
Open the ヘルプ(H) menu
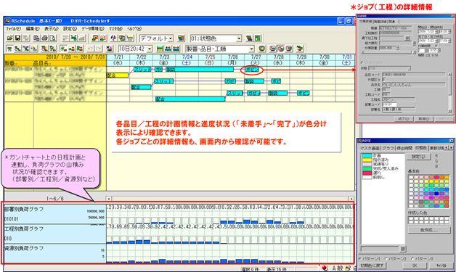point(134,29)
